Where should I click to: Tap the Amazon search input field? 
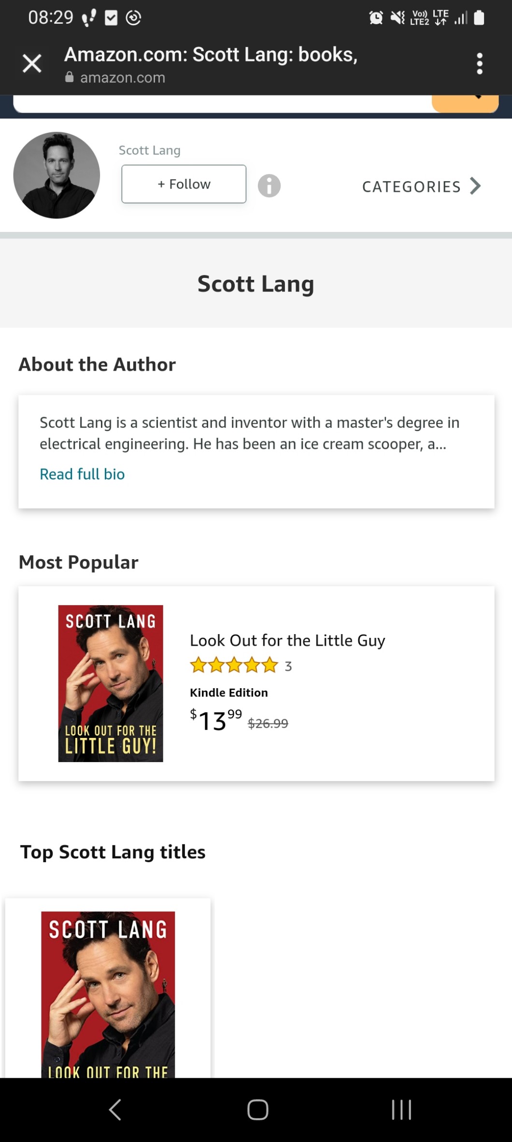pos(222,103)
